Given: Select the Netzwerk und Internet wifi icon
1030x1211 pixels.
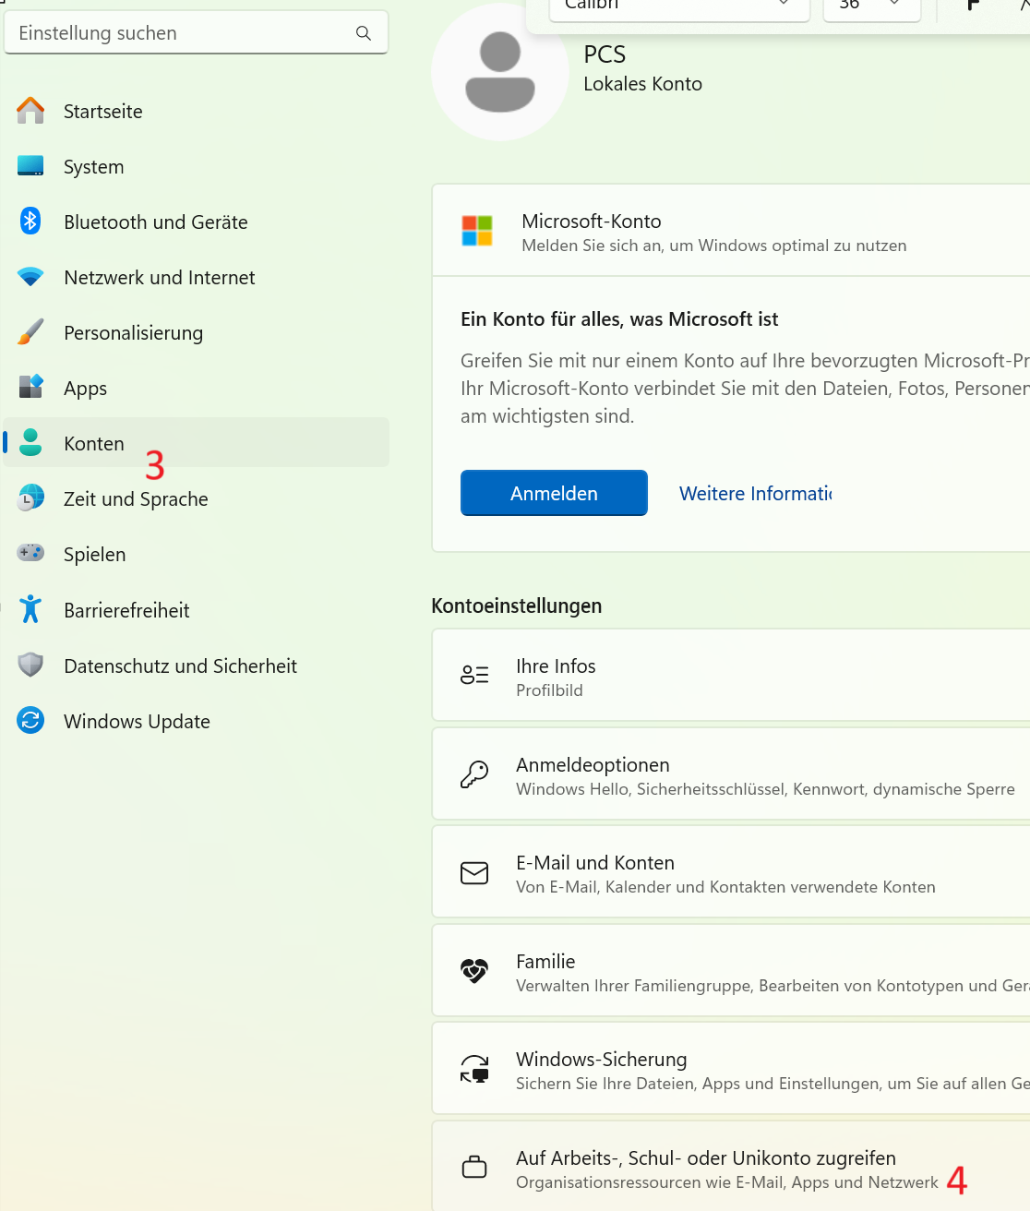Looking at the screenshot, I should [30, 277].
